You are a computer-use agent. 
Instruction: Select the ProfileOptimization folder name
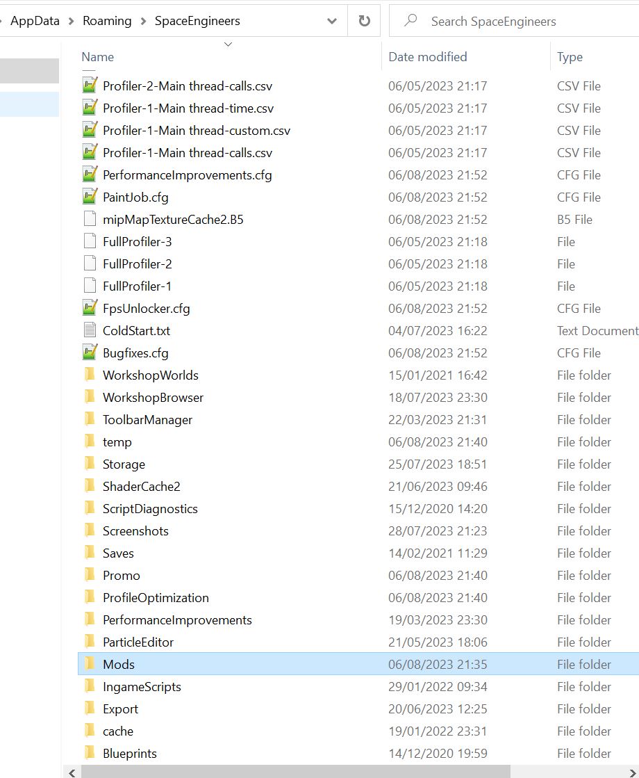pos(156,597)
